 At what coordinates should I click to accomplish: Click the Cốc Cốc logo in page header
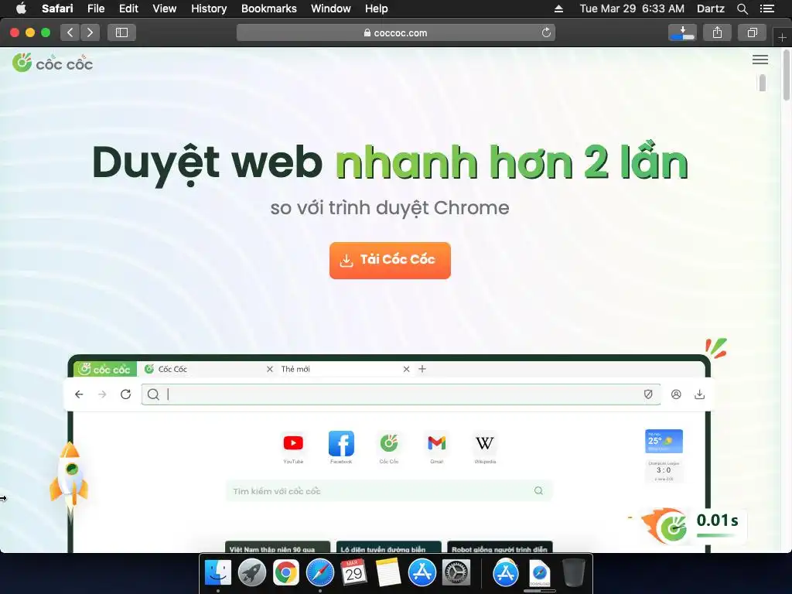(53, 63)
